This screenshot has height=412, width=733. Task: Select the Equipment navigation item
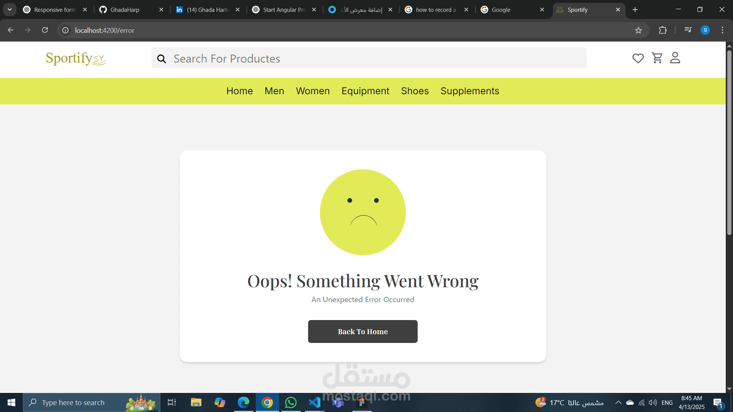coord(365,91)
